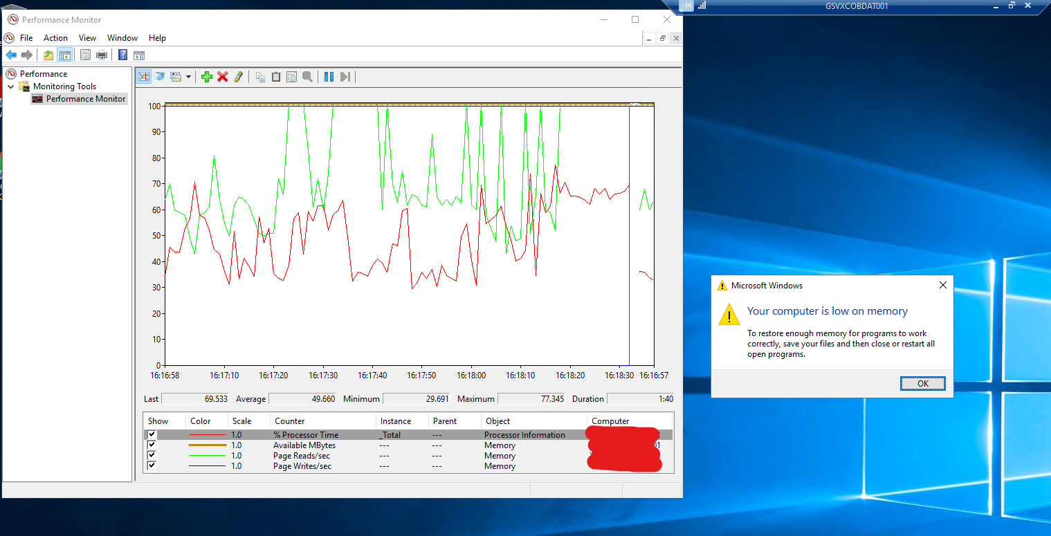
Task: Sort by the Color column header
Action: click(x=207, y=421)
